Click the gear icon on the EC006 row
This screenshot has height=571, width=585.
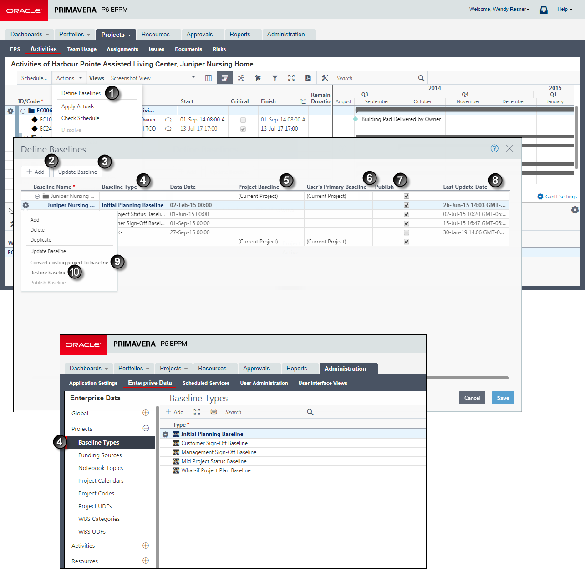click(x=10, y=111)
